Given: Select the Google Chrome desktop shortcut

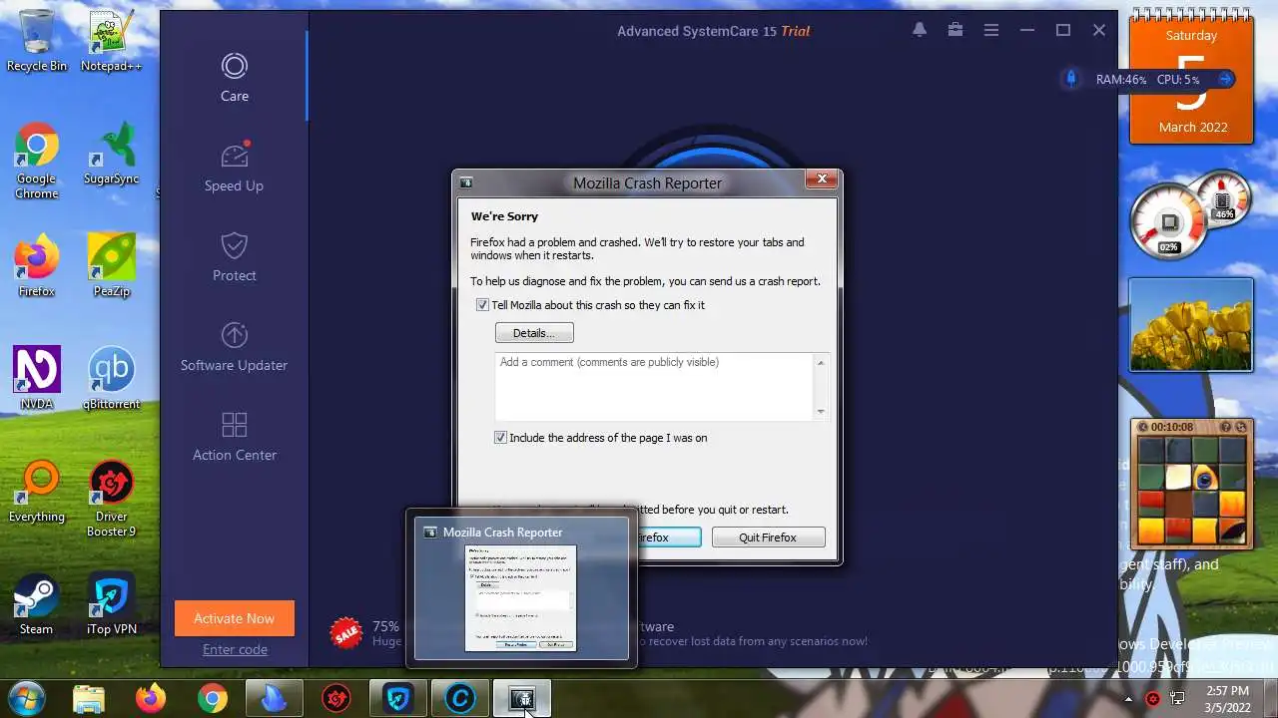Looking at the screenshot, I should click(x=37, y=162).
